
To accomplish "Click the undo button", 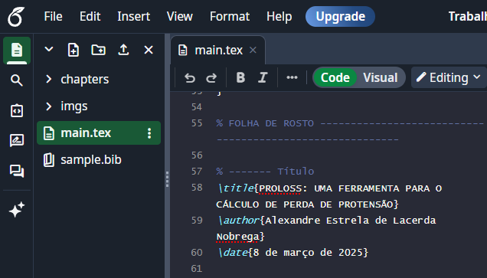I will point(189,77).
